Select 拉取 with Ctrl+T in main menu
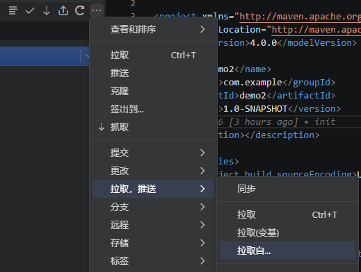361x272 pixels. tap(153, 55)
